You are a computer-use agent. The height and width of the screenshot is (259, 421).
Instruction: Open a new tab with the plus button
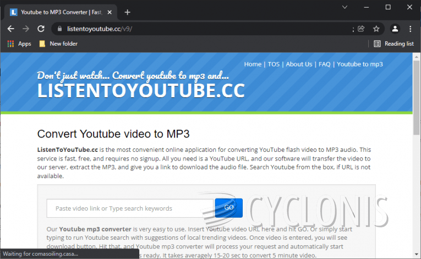pyautogui.click(x=128, y=12)
